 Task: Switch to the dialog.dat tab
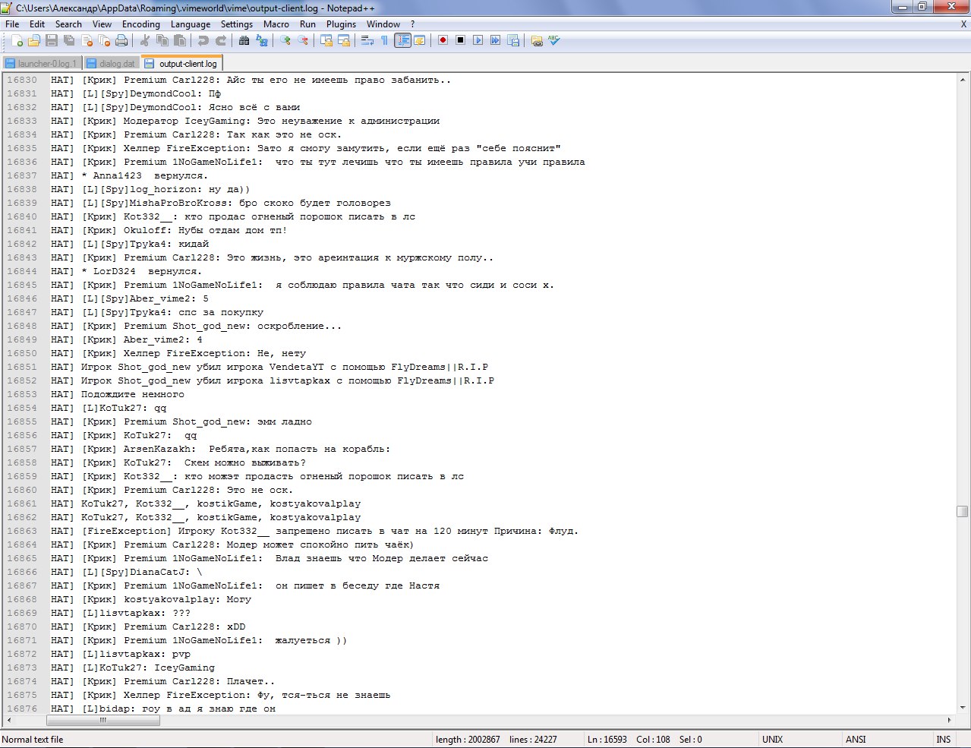[112, 64]
